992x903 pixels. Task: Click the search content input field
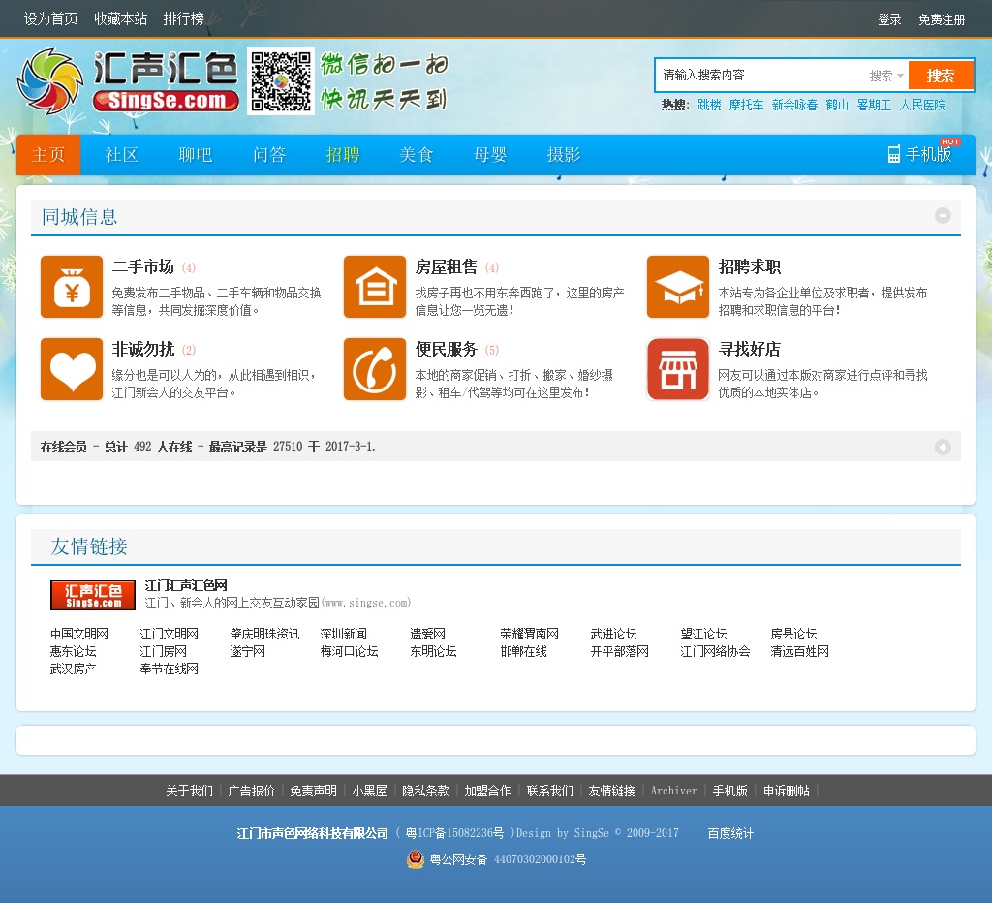point(760,76)
